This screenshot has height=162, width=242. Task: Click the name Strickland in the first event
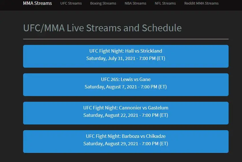click(151, 51)
